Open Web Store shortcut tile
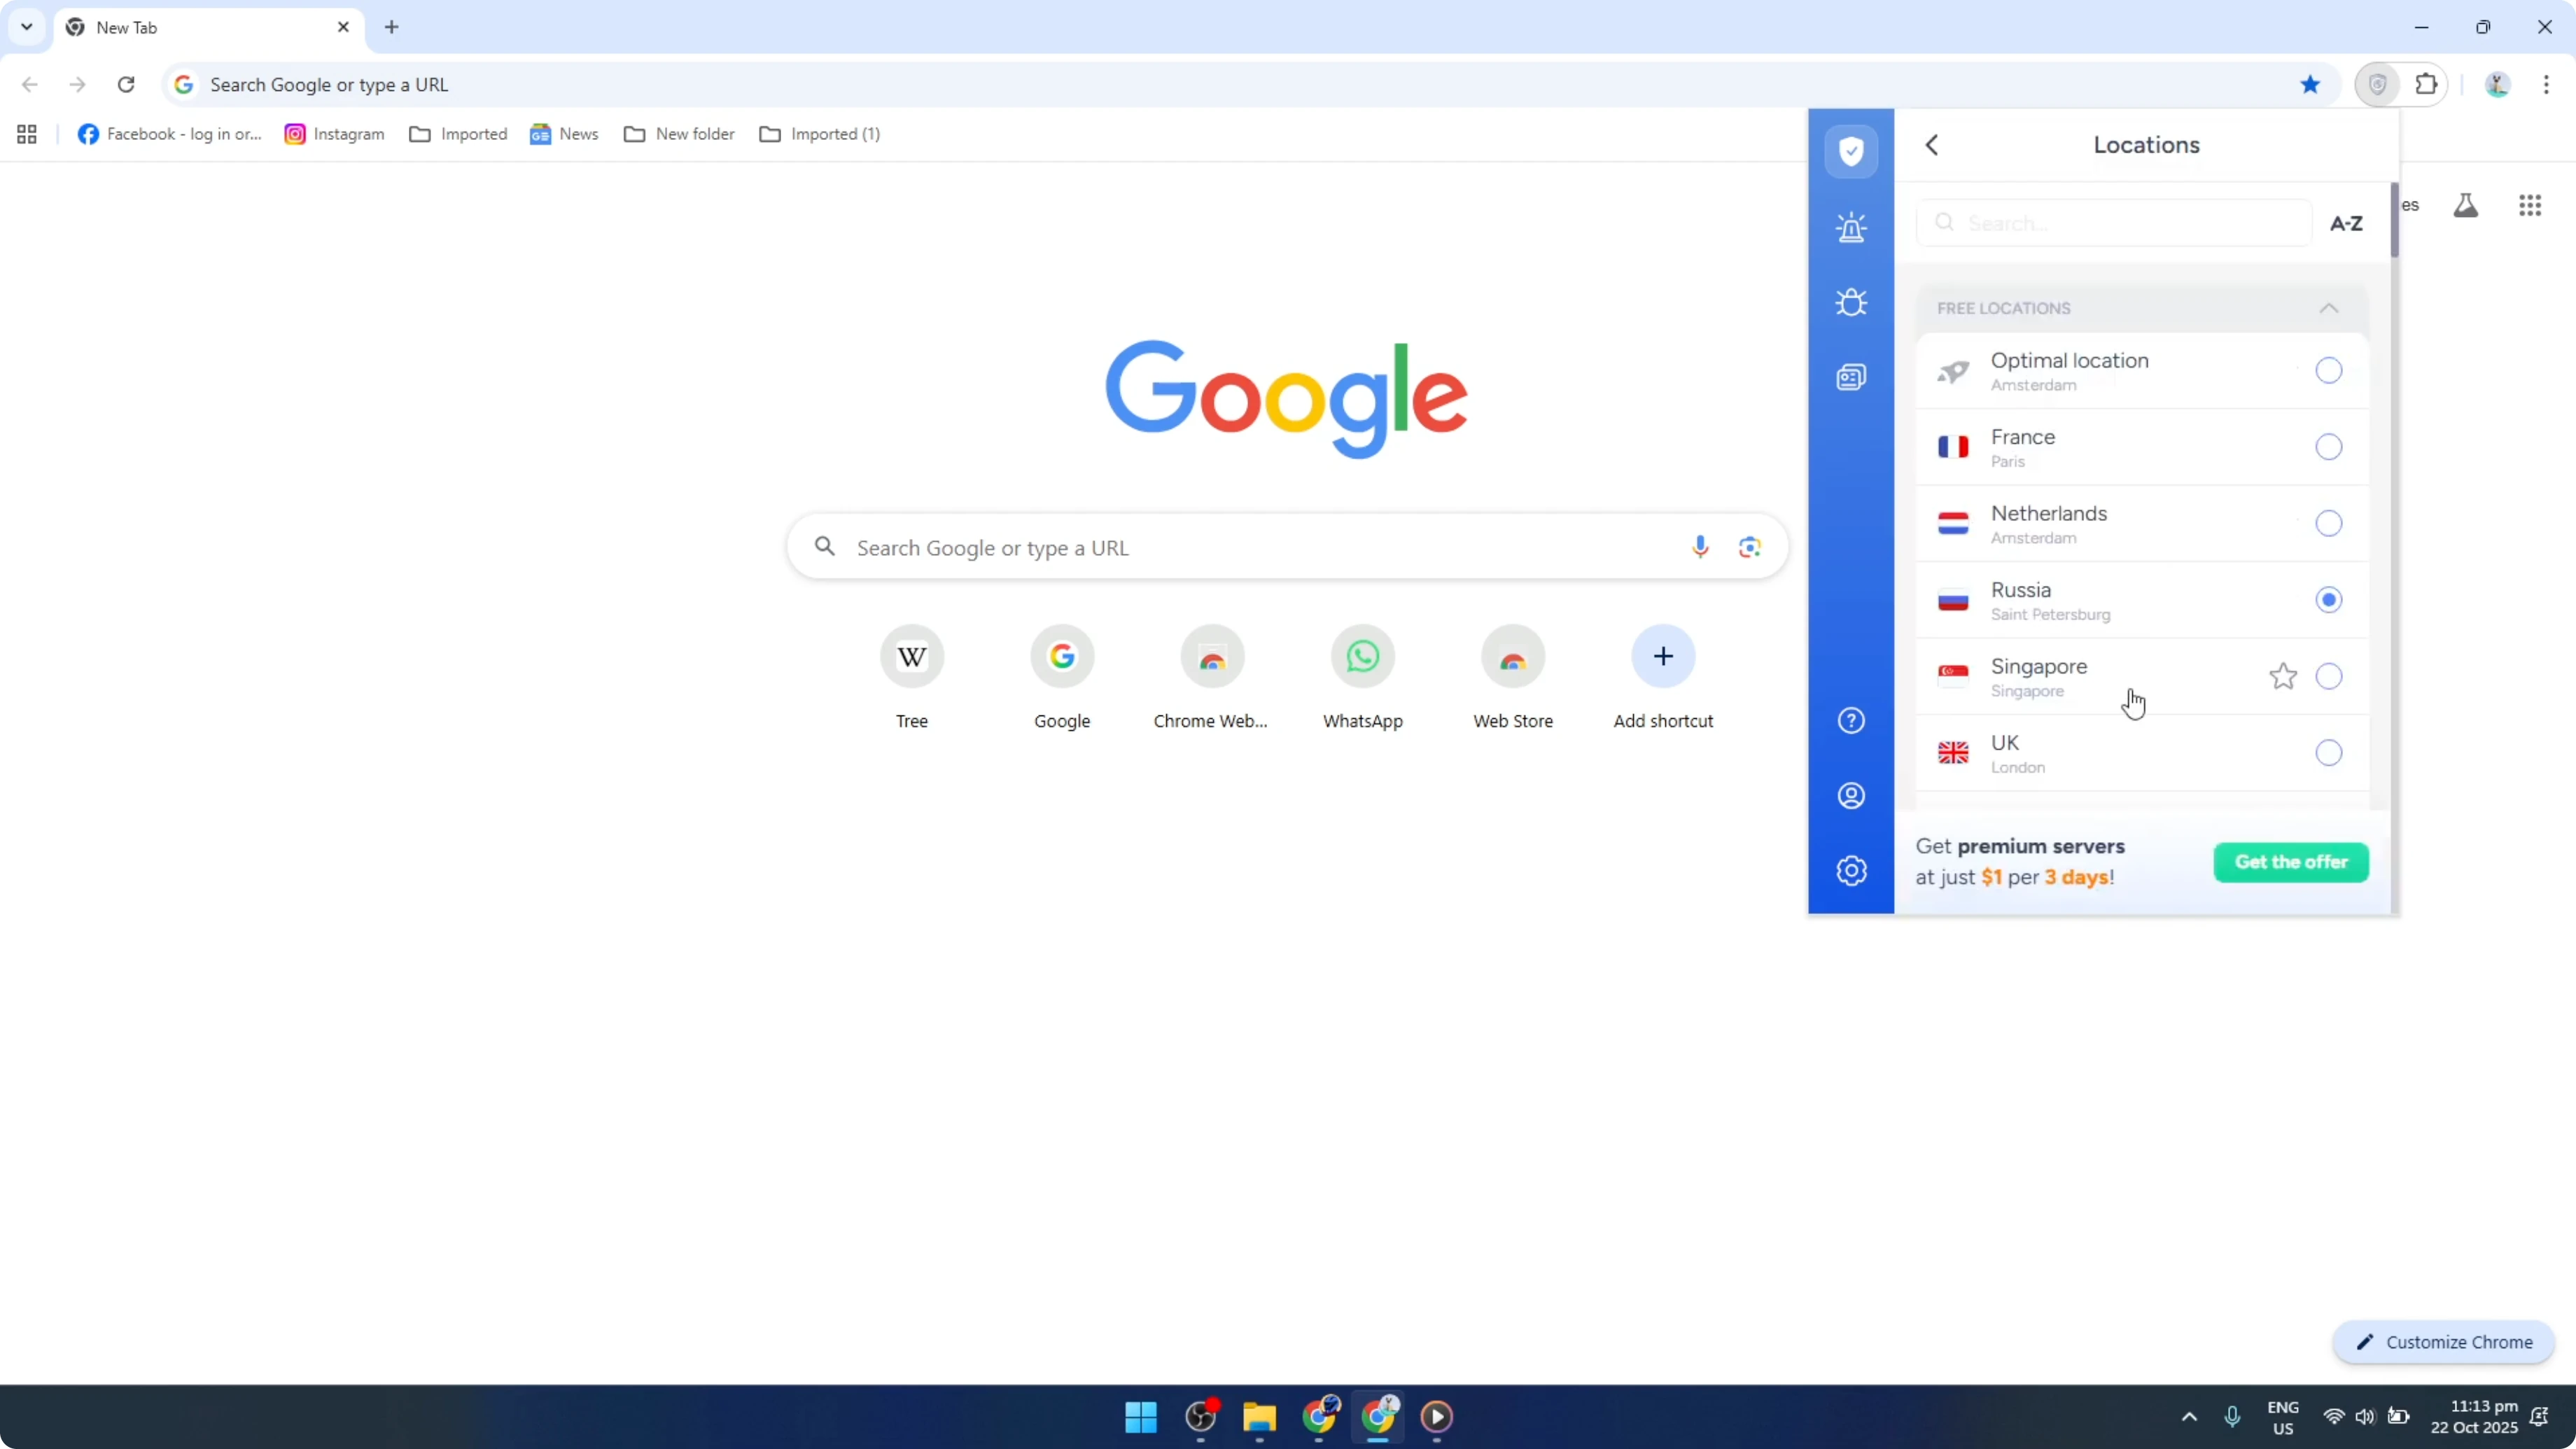2576x1449 pixels. tap(1513, 678)
